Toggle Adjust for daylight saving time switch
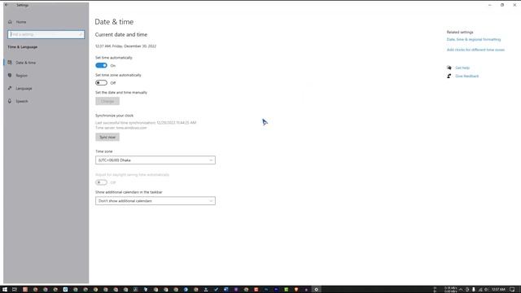The width and height of the screenshot is (521, 293). click(x=101, y=182)
